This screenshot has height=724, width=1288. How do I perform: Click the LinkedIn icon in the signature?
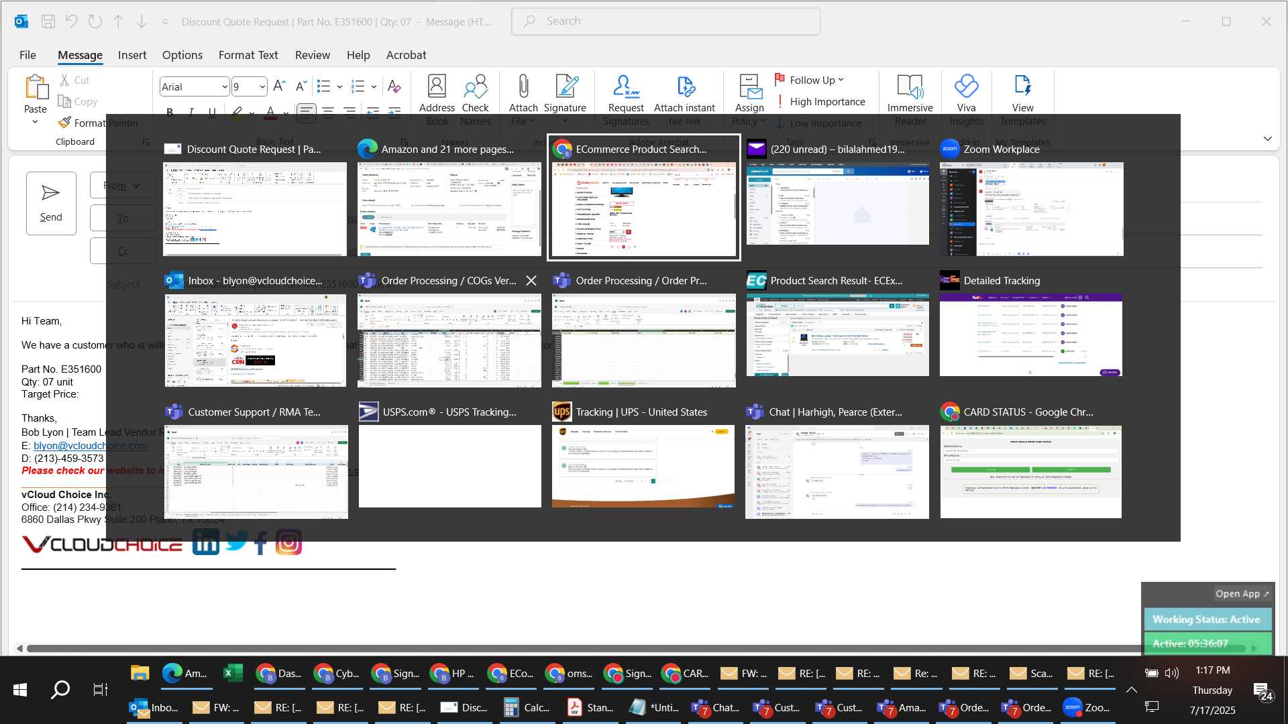(x=206, y=542)
